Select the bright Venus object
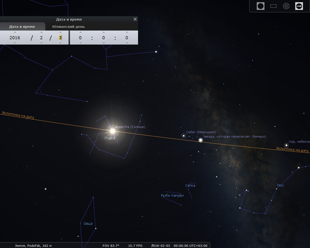 click(x=200, y=139)
